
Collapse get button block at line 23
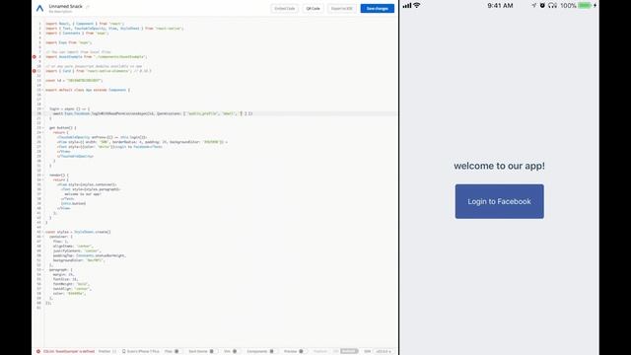click(42, 127)
